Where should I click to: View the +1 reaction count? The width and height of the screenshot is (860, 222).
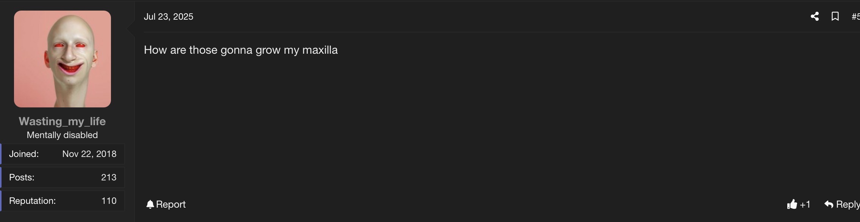pyautogui.click(x=805, y=204)
